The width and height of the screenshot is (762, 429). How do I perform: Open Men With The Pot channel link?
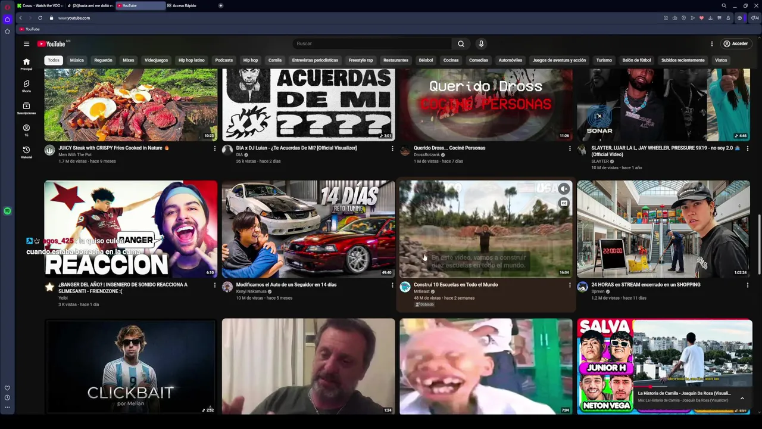tap(75, 154)
